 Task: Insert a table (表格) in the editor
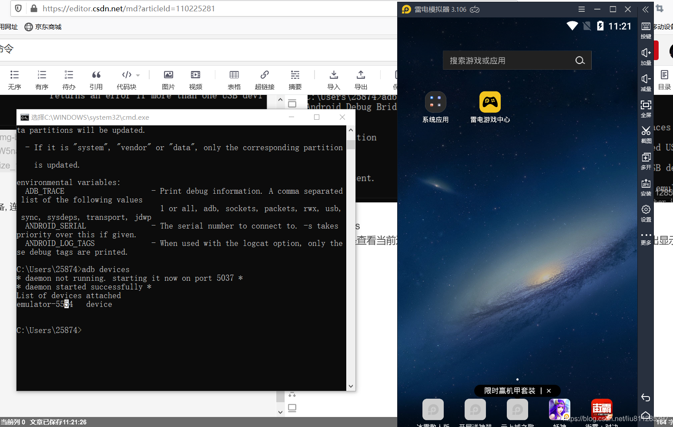[234, 80]
